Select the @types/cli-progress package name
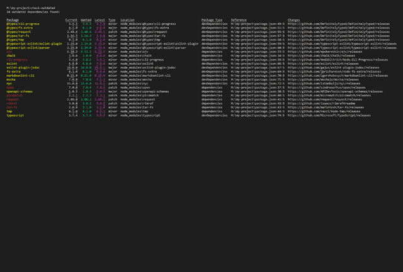Viewport: 403px width, 272px height. (23, 24)
